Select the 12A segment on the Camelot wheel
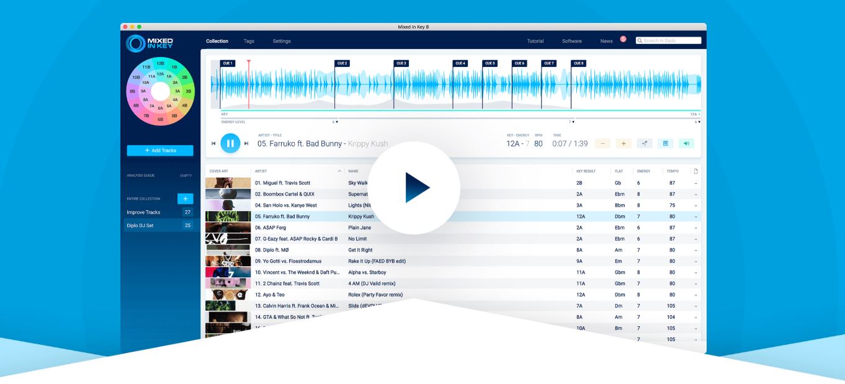Screen dimensions: 845x384 (x=160, y=74)
